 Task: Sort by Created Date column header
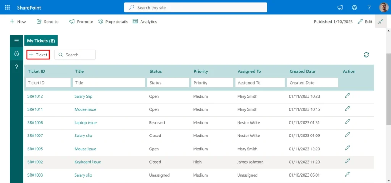pos(302,71)
